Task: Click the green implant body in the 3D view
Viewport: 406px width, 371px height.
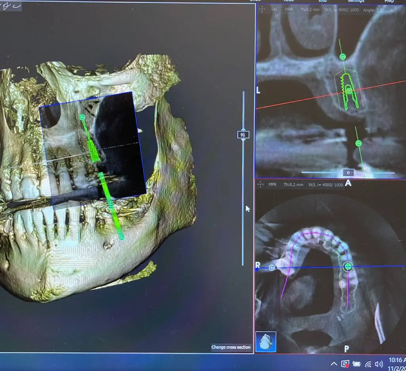Action: pos(94,151)
